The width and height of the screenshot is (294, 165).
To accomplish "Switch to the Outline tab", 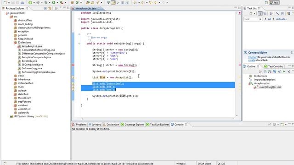I will pos(251,66).
